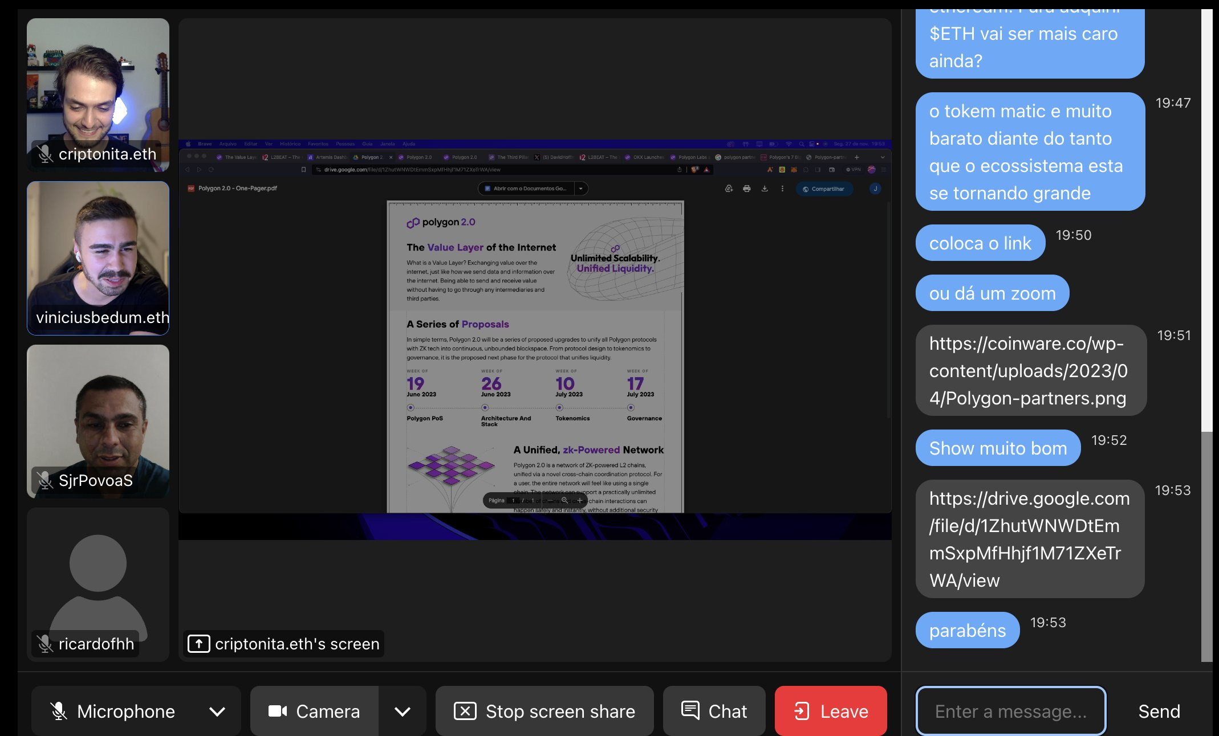Screen dimensions: 1219x736
Task: Switch to the 'polygon partners' Google tab
Action: tap(736, 157)
